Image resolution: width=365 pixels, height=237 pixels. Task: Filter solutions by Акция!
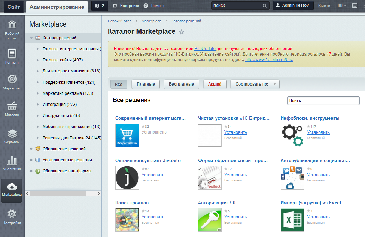(x=215, y=84)
